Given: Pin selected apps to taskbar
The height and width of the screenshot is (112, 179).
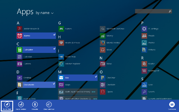Looking at the screenshot, I should [x=21, y=106].
